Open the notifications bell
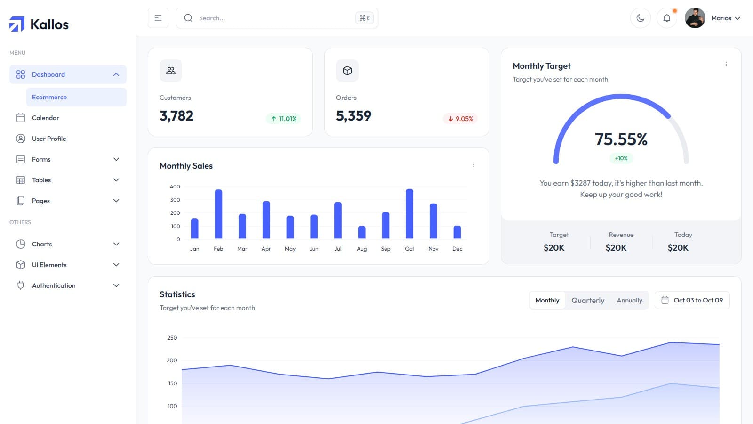 pyautogui.click(x=667, y=18)
